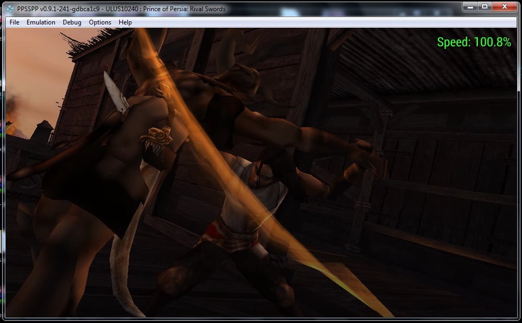Maximize the PPSSPP emulator window
Screen dimensions: 522x323
pos(484,7)
